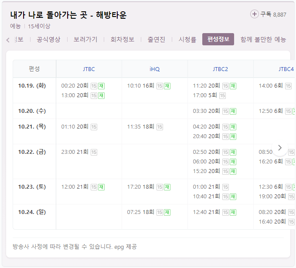Click JTBC4 19:00 20회 entry
The image size is (296, 268).
coord(272,196)
